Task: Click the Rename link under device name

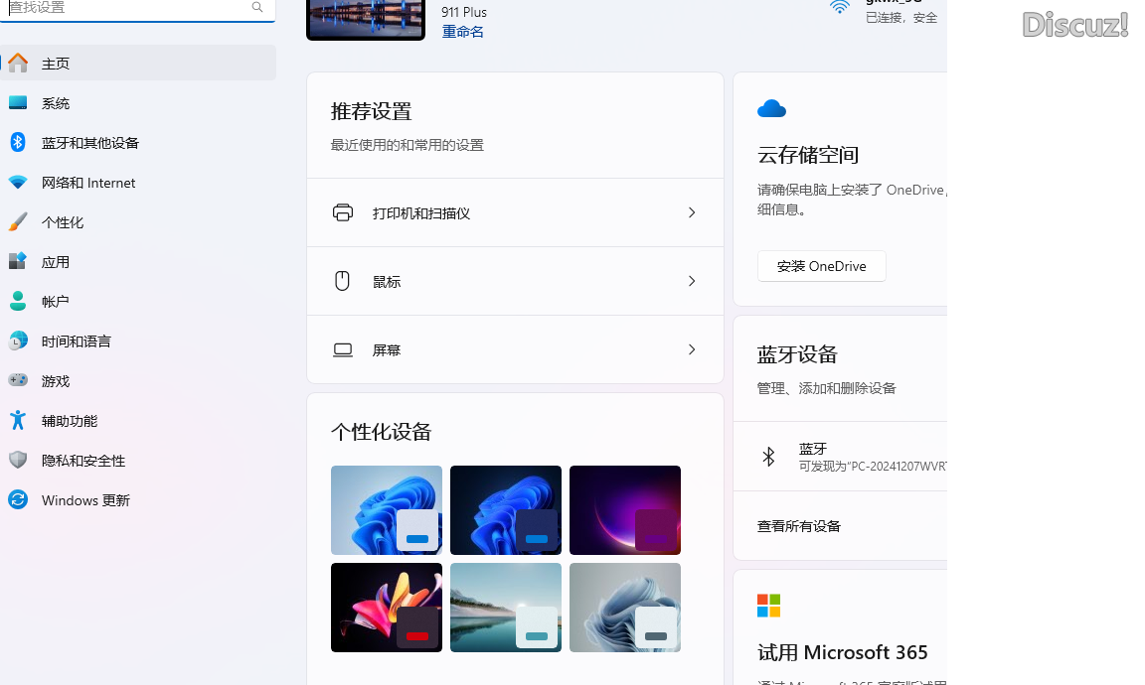Action: [x=463, y=32]
